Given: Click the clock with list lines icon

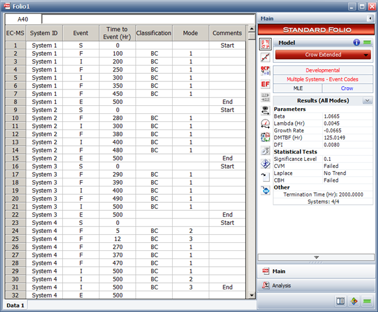Looking at the screenshot, I should pos(265,150).
